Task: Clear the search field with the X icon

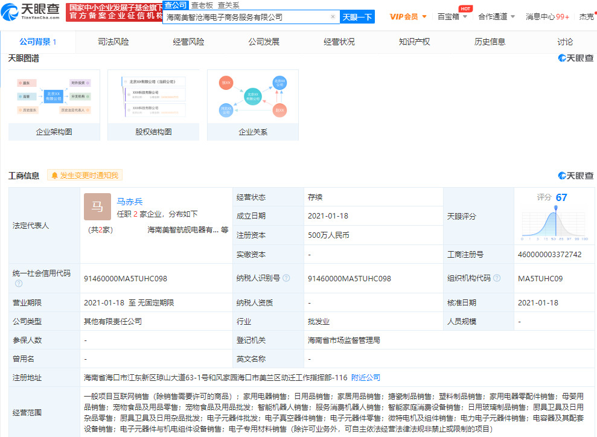Action: 333,17
